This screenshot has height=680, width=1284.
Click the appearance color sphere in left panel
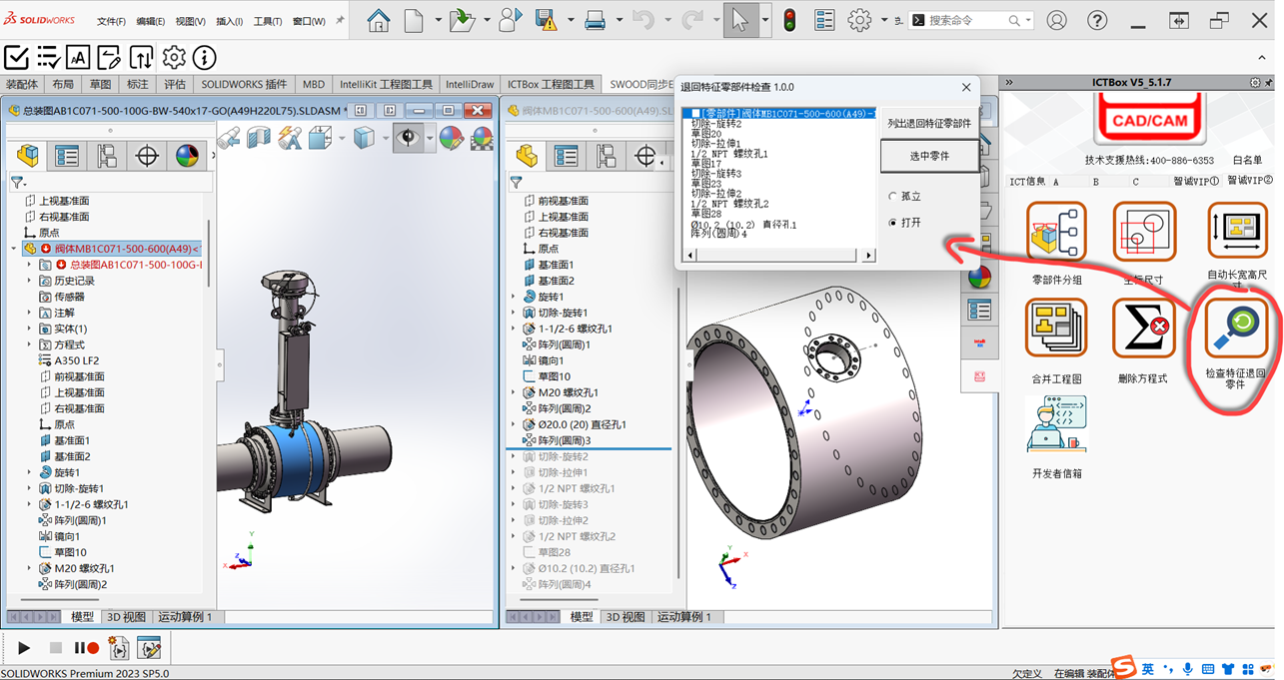coord(187,156)
